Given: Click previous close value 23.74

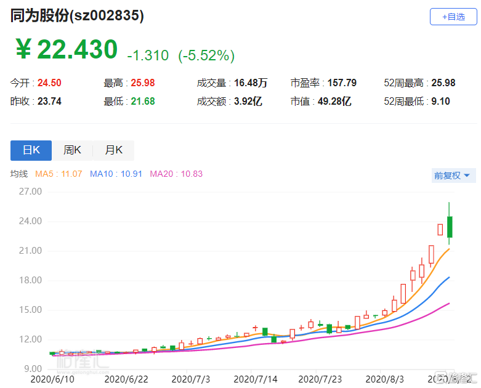Looking at the screenshot, I should 49,101.
